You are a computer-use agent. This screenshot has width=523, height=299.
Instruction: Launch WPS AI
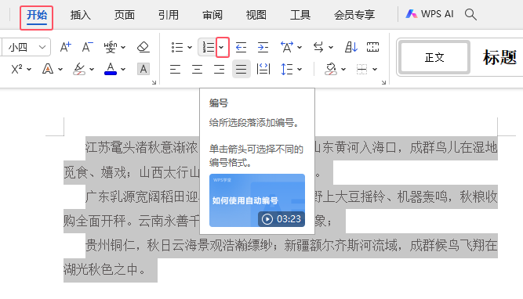[x=430, y=14]
